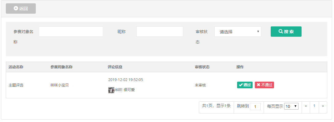Go to previous page with « arrow
The height and width of the screenshot is (122, 334).
pyautogui.click(x=306, y=106)
